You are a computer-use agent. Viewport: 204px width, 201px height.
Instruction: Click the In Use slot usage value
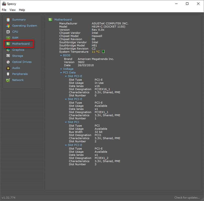(x=99, y=83)
